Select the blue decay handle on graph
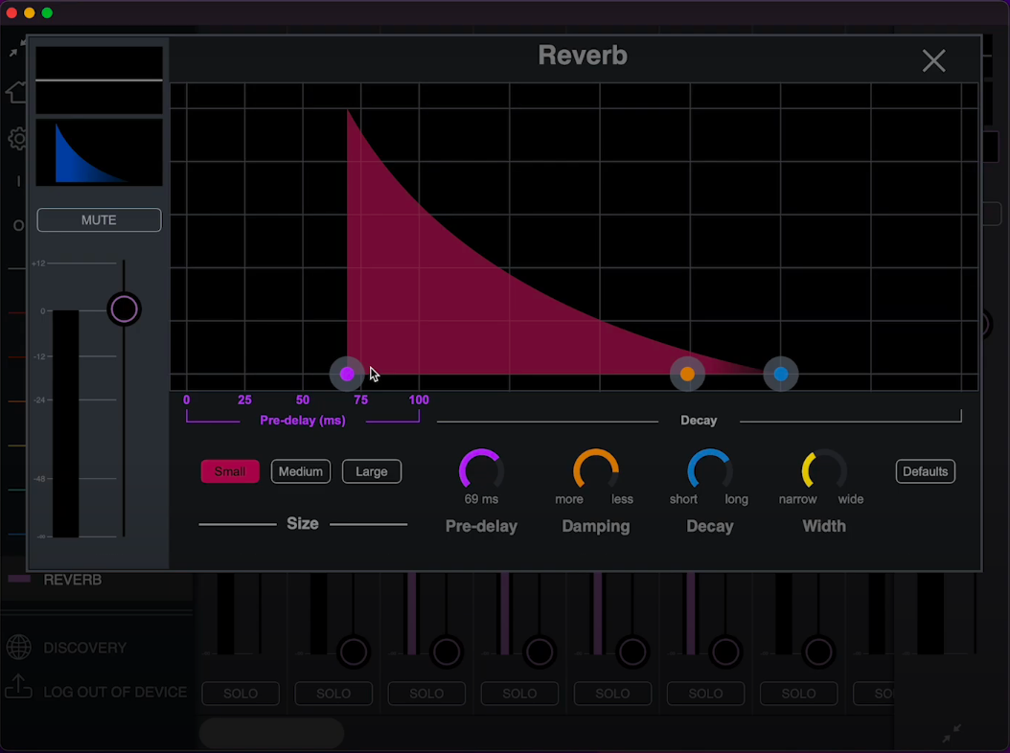1010x753 pixels. [781, 375]
